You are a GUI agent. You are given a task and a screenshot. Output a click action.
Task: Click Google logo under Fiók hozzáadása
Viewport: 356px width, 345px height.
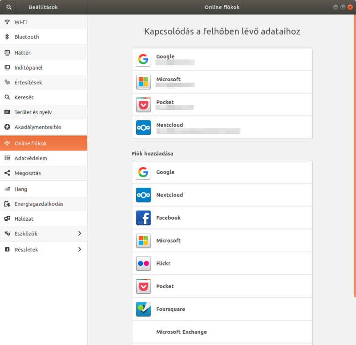143,172
